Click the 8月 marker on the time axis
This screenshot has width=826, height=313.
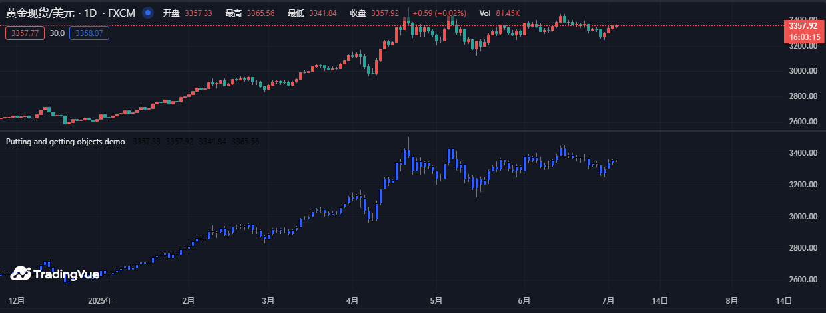tap(732, 300)
